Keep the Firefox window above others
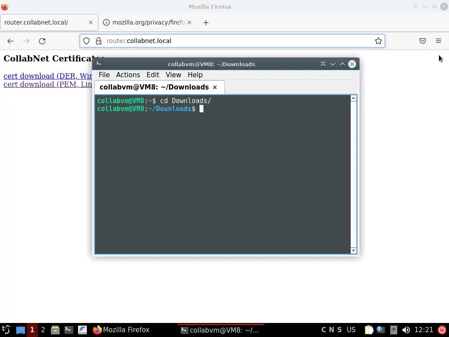The height and width of the screenshot is (337, 449). click(415, 7)
